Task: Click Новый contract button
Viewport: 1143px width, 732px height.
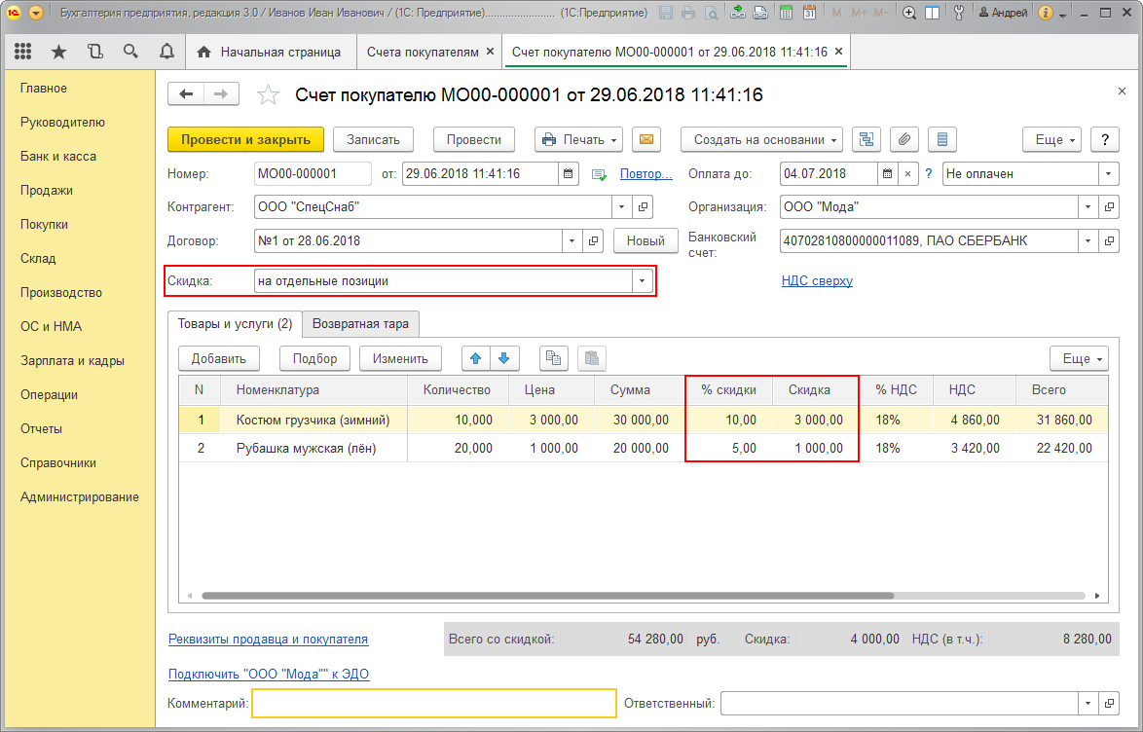Action: 645,240
